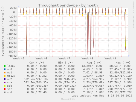Screen dimensions: 136x102
Task: Click the '-100 M' y-axis label
Action: click(12, 34)
